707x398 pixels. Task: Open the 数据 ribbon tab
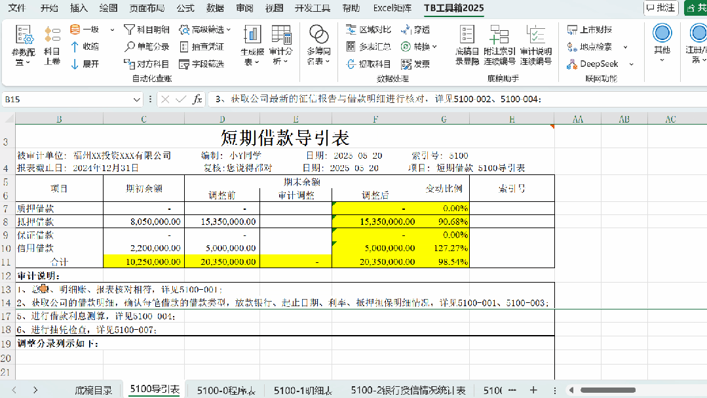pyautogui.click(x=215, y=8)
